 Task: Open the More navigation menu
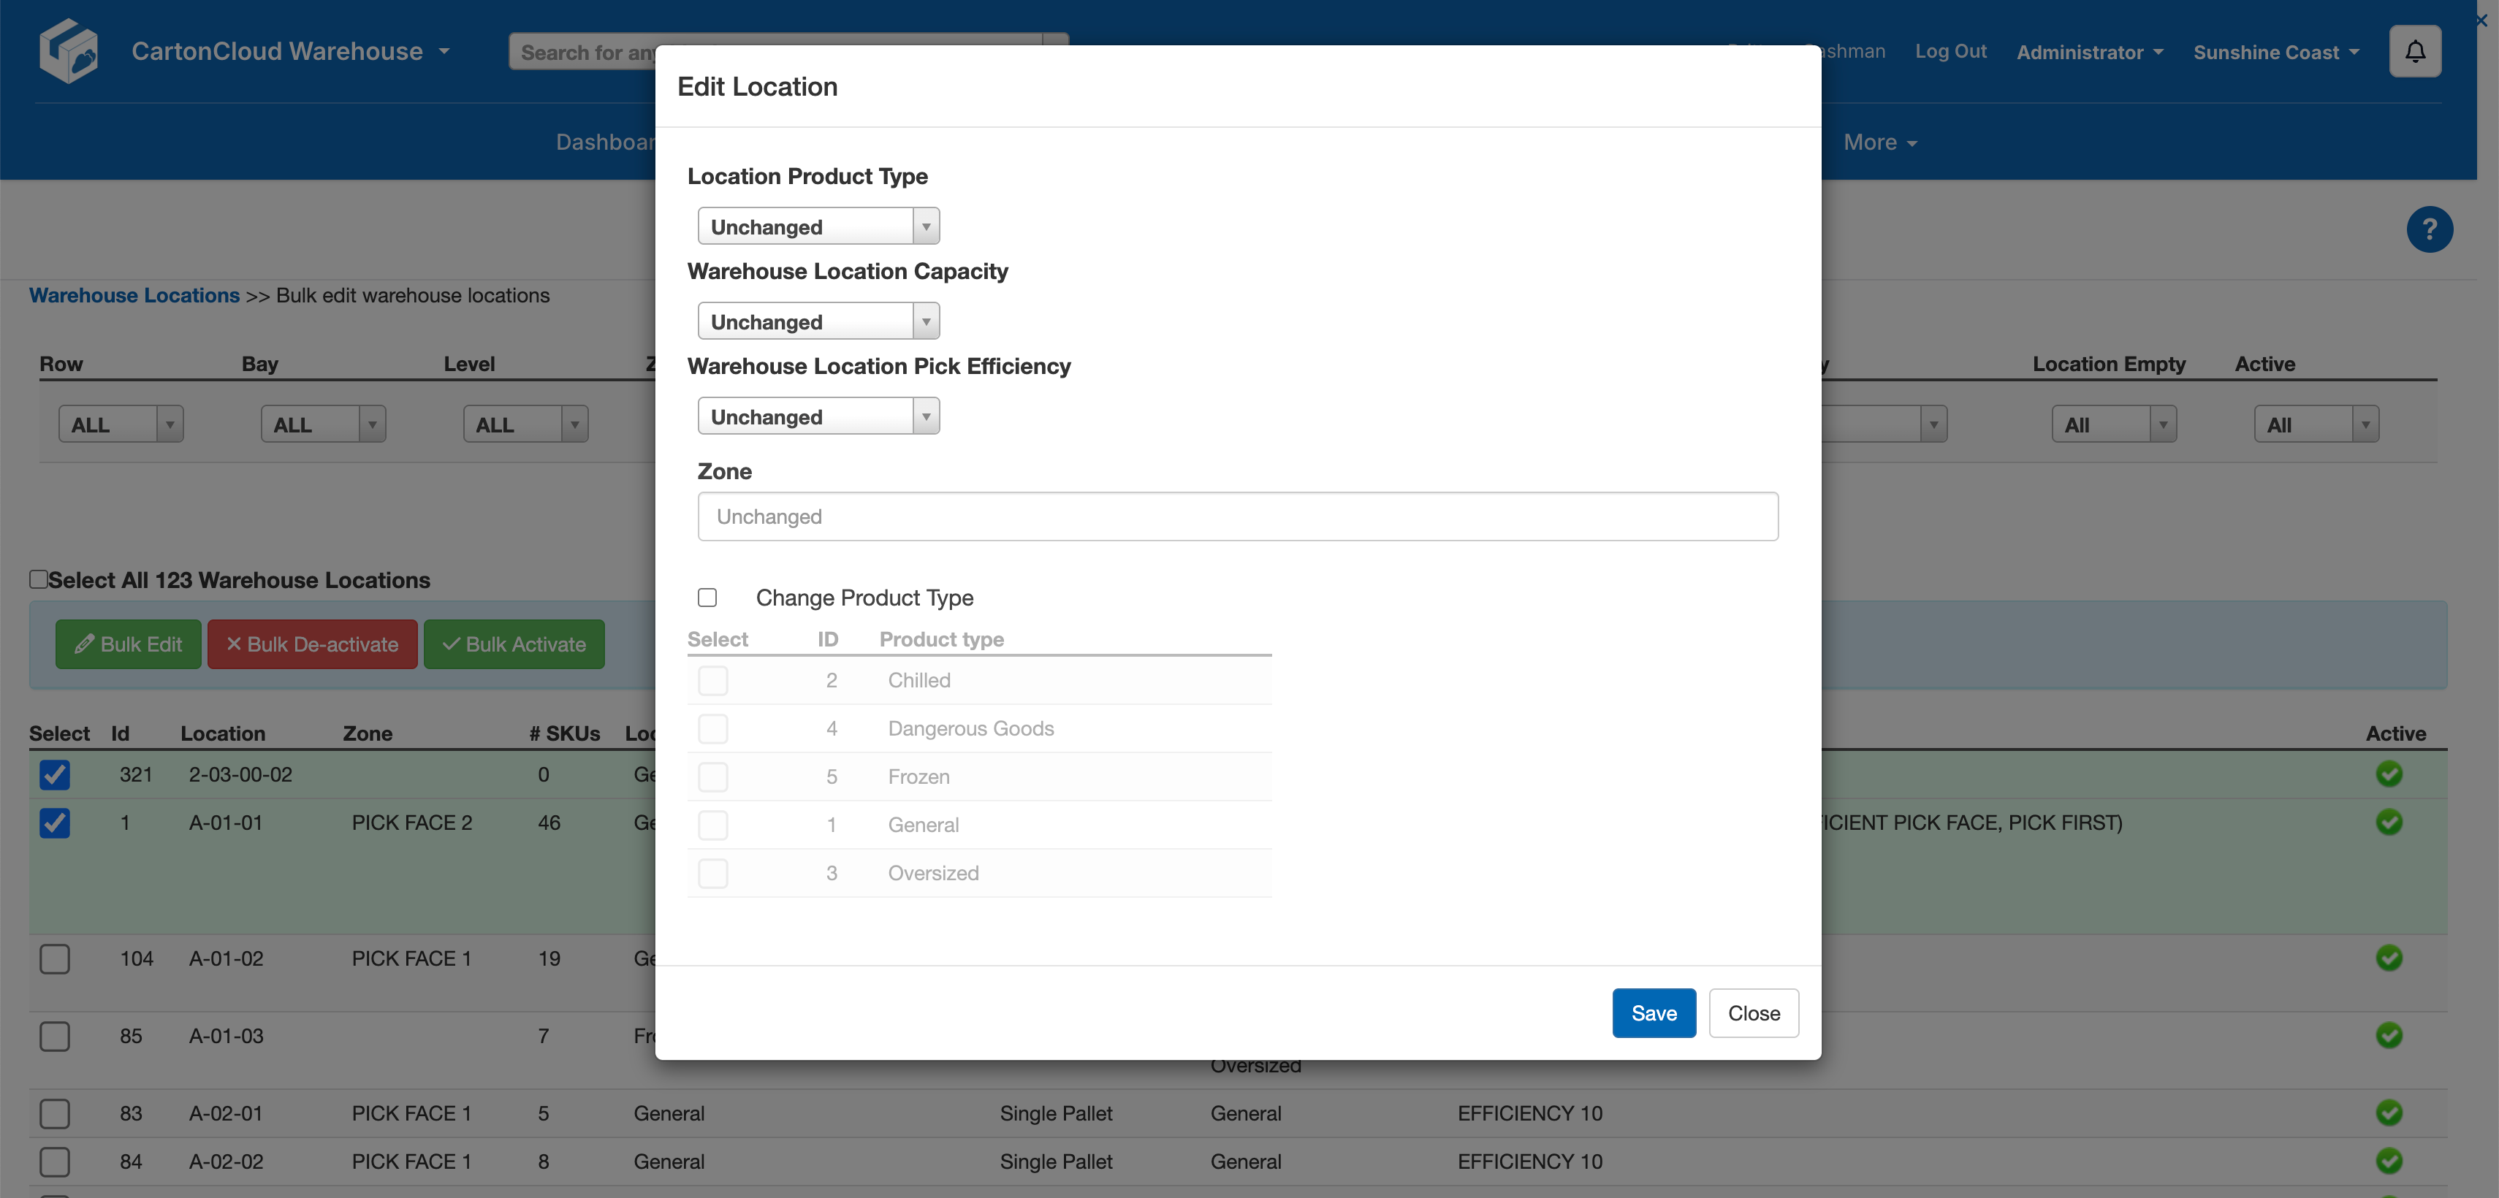pyautogui.click(x=1879, y=142)
